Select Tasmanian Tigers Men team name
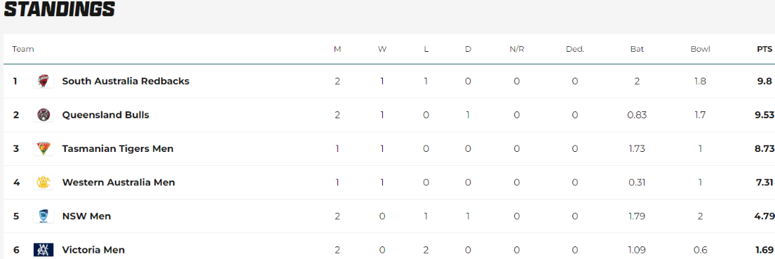The image size is (775, 259). coord(118,148)
